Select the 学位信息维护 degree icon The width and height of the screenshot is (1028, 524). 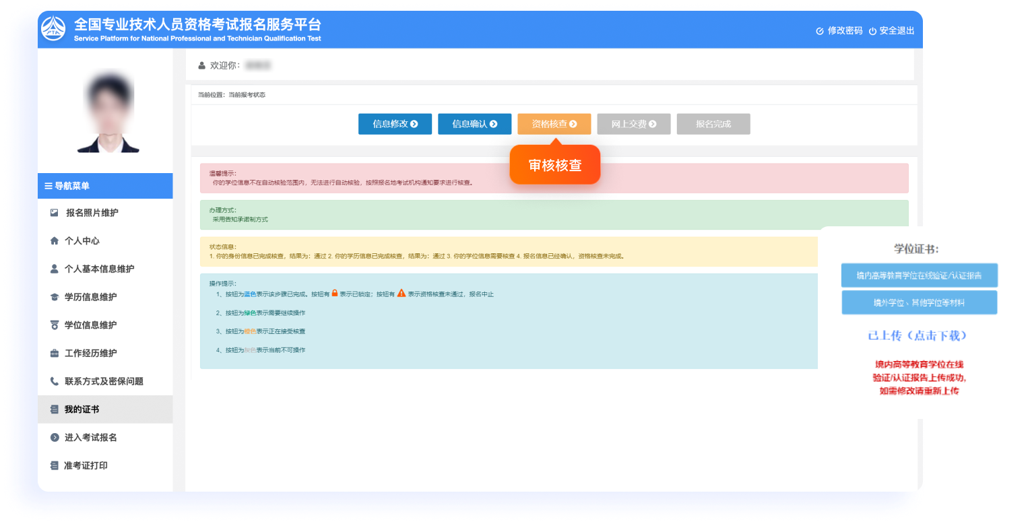coord(56,325)
